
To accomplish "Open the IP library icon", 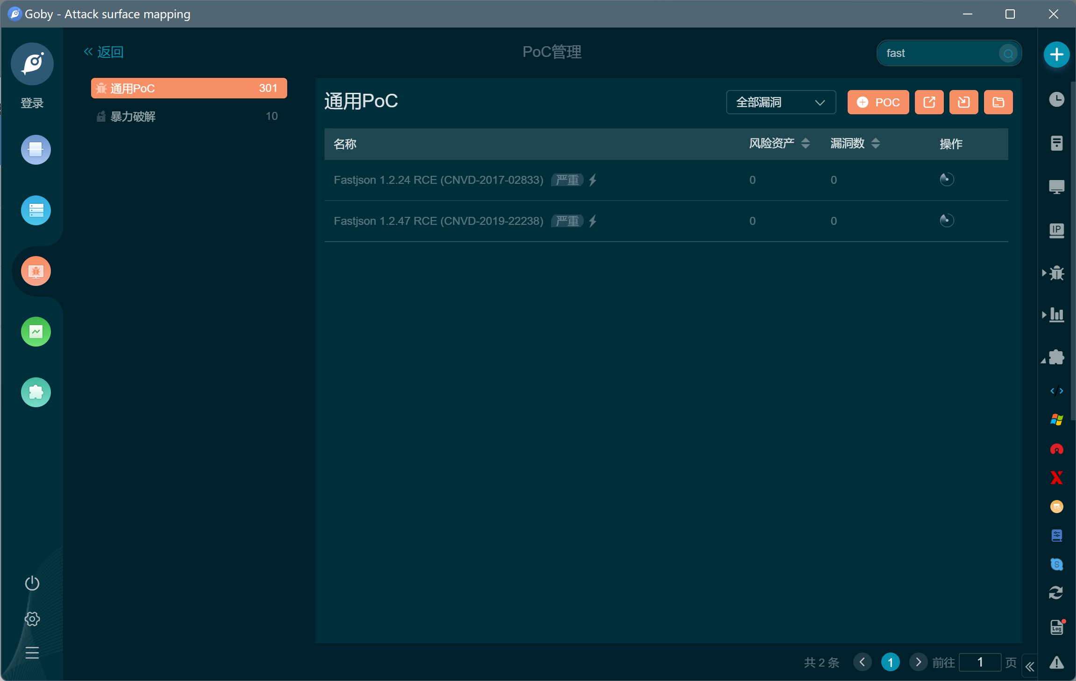I will click(x=1057, y=230).
